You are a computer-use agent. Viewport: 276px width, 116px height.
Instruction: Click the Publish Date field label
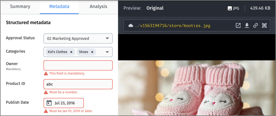coord(18,103)
